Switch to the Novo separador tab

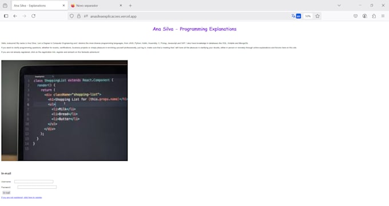97,6
